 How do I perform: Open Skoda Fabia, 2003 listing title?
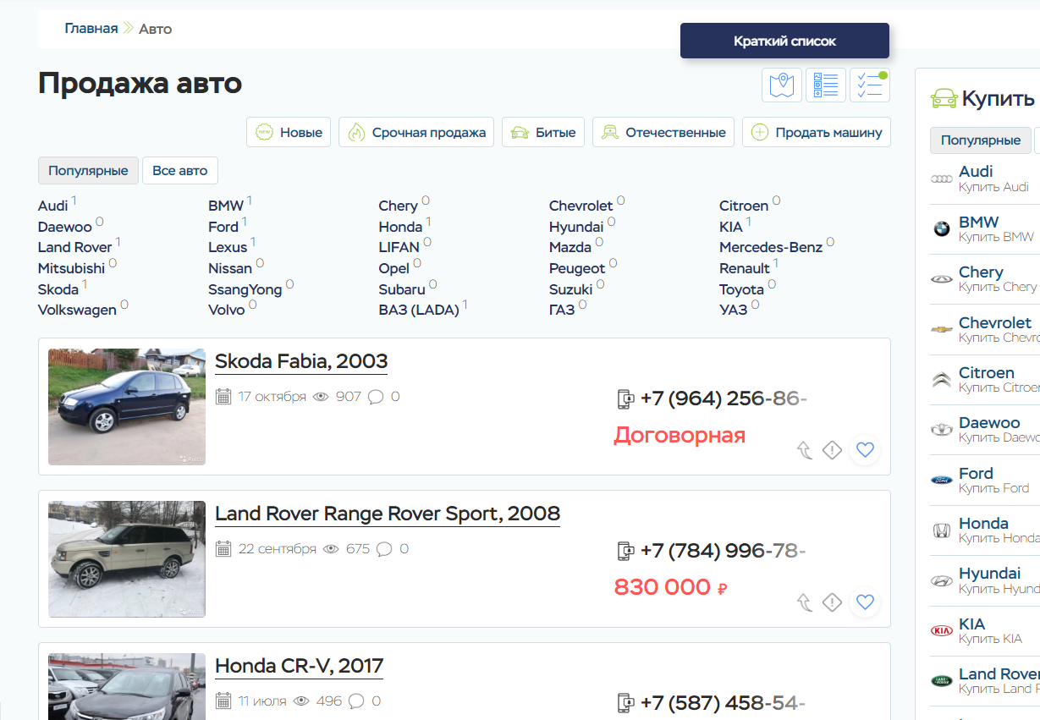(300, 361)
